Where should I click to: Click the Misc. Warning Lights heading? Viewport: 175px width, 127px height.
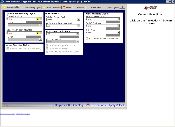pyautogui.click(x=97, y=14)
